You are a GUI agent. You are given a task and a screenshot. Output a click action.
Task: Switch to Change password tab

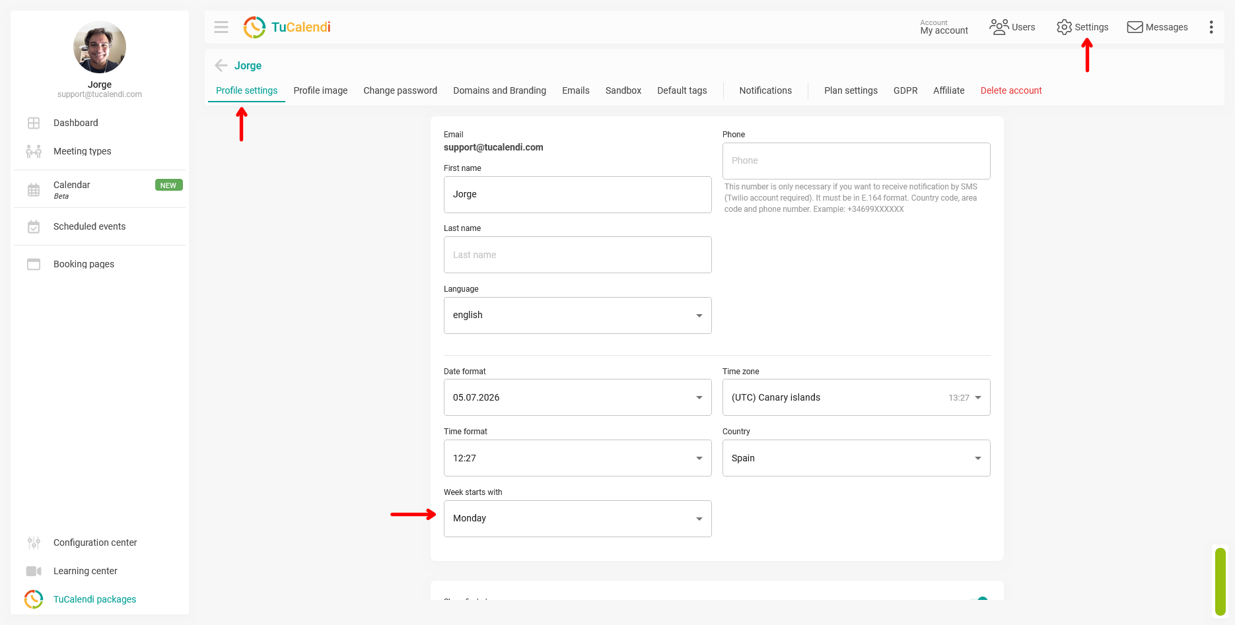400,90
